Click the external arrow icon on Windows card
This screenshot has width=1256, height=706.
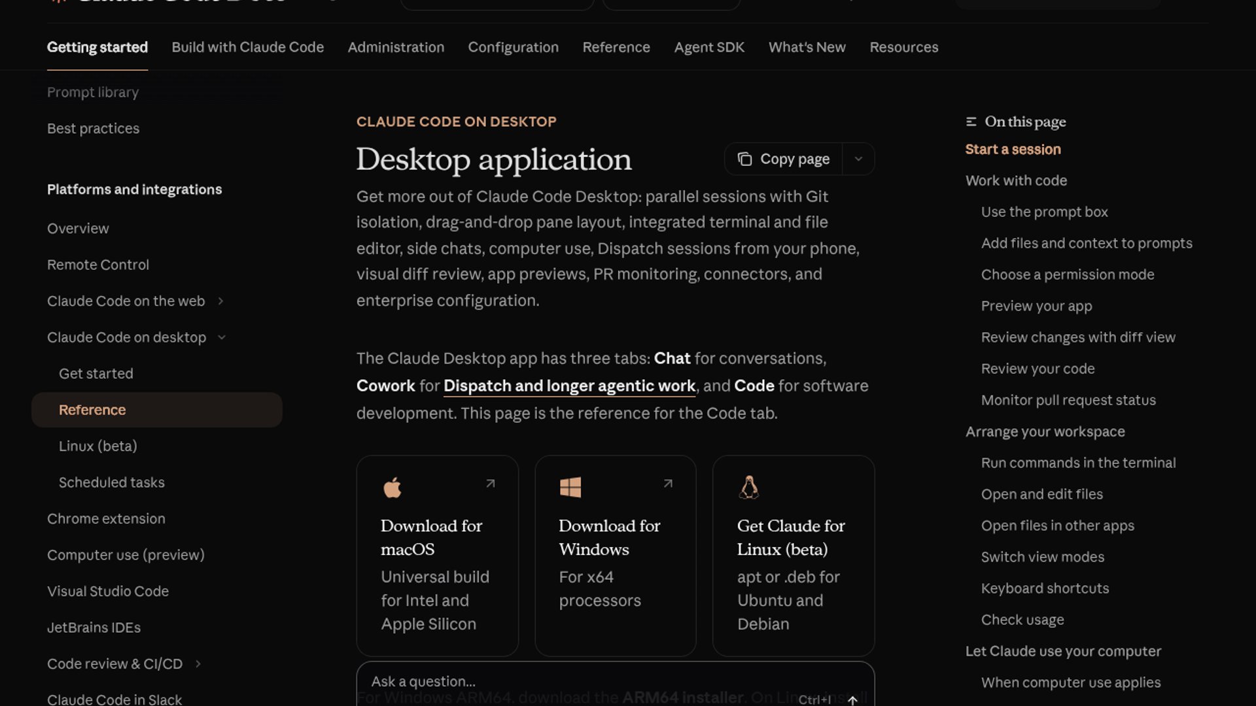pyautogui.click(x=668, y=484)
